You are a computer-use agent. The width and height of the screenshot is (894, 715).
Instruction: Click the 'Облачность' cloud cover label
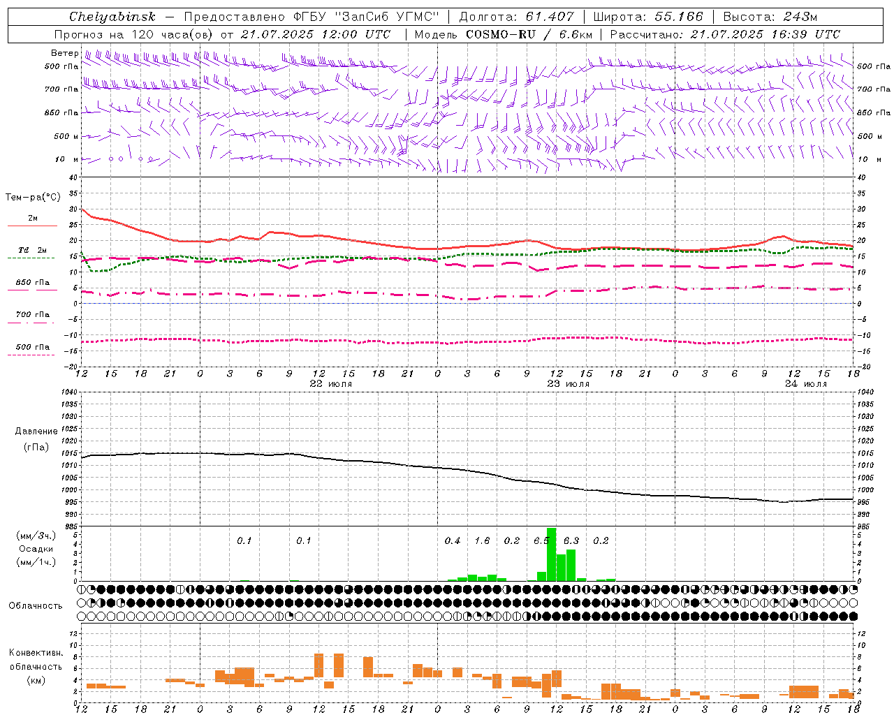tap(36, 606)
